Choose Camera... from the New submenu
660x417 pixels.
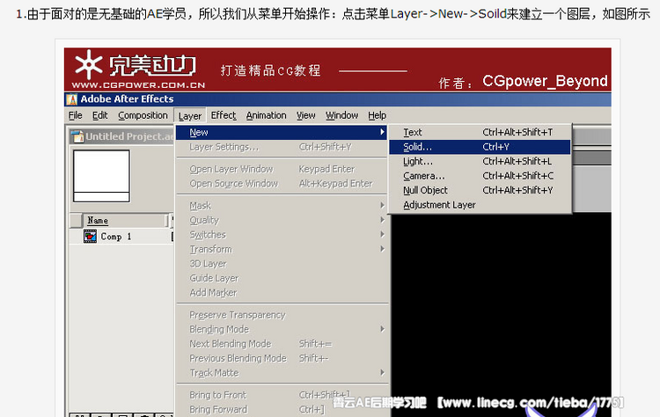point(480,176)
